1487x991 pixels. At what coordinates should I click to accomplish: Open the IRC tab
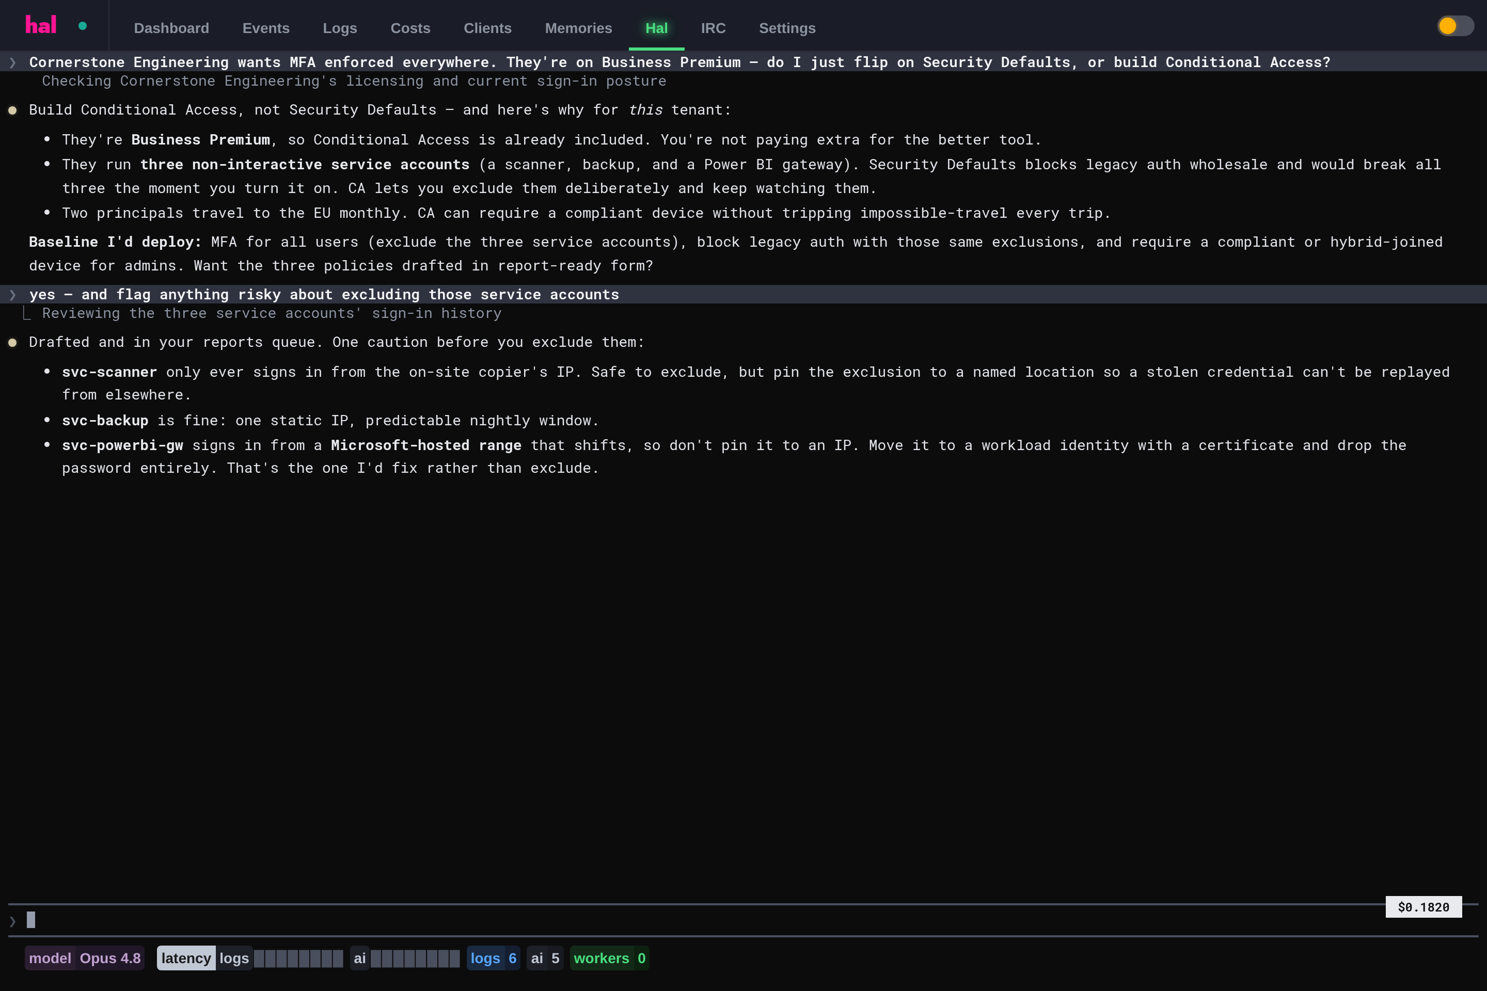coord(713,28)
